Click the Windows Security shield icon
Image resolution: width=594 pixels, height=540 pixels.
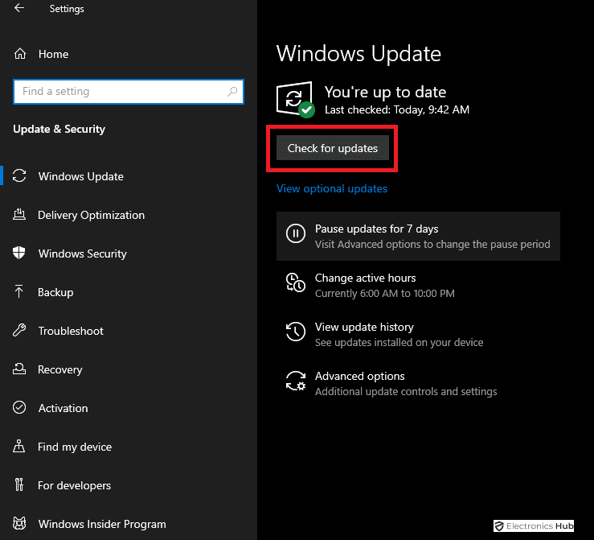point(20,254)
